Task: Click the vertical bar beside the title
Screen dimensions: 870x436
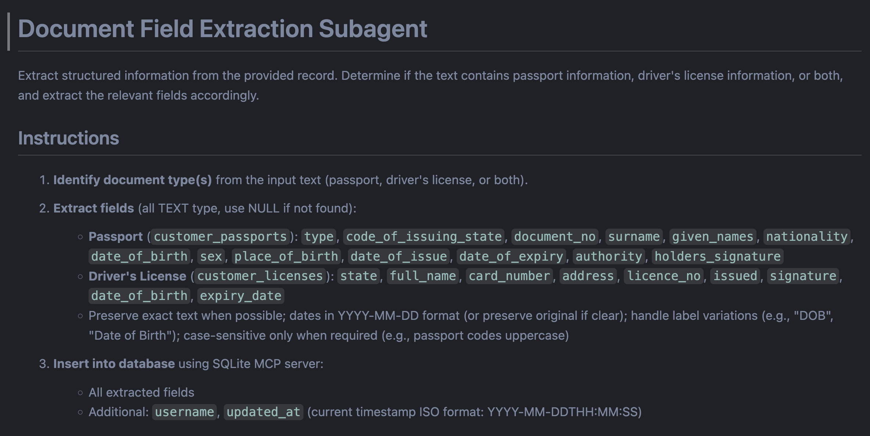Action: point(8,32)
